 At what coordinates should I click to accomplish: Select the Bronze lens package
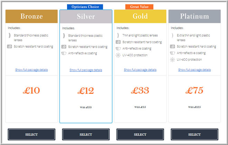point(31,134)
